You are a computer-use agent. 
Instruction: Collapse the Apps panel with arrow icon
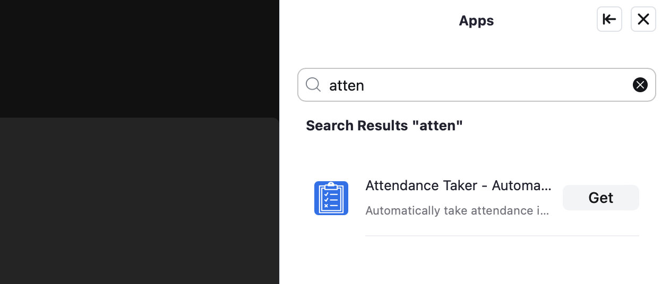(x=609, y=20)
